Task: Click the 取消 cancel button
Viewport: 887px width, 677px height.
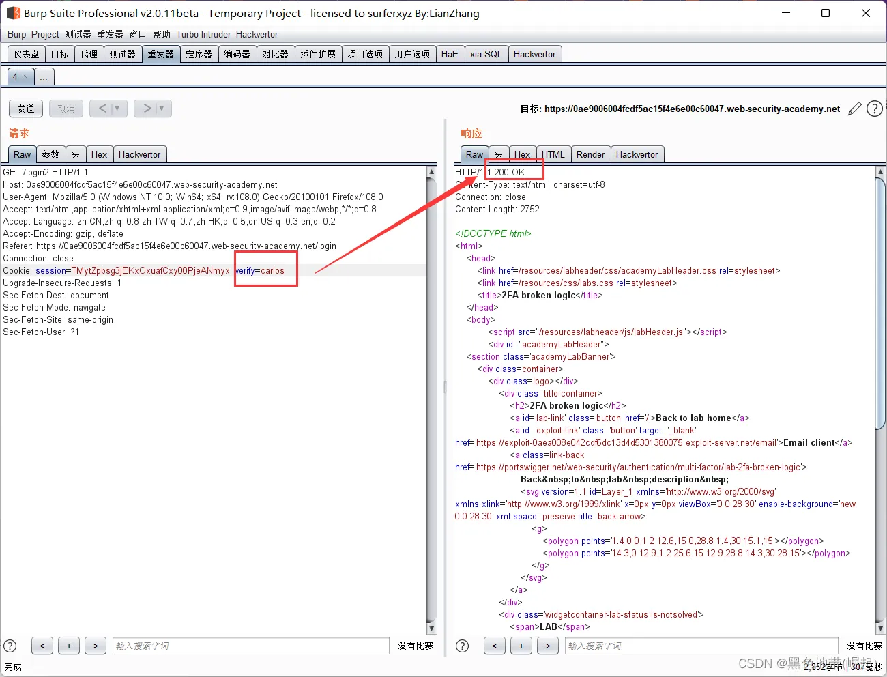Action: pyautogui.click(x=66, y=109)
